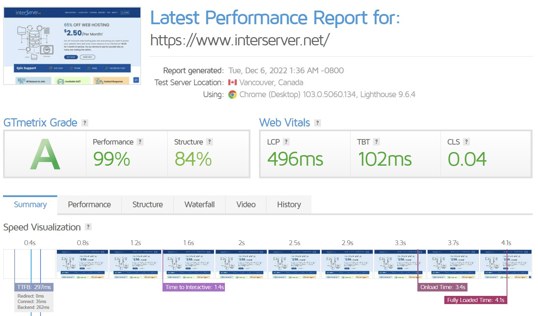
Task: Click the Redirect: 0ms detail
Action: point(31,296)
